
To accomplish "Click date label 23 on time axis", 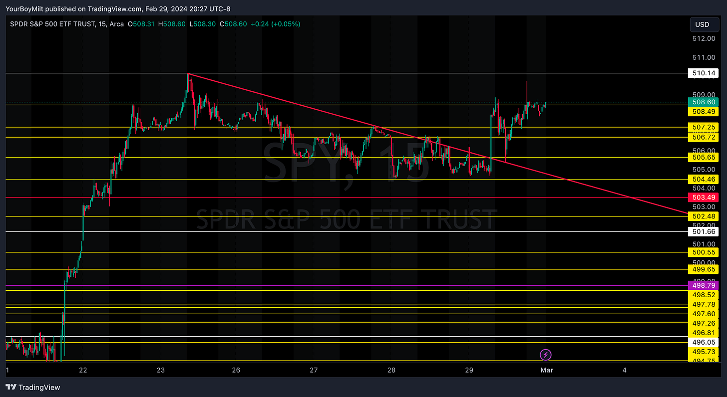I will pos(161,370).
